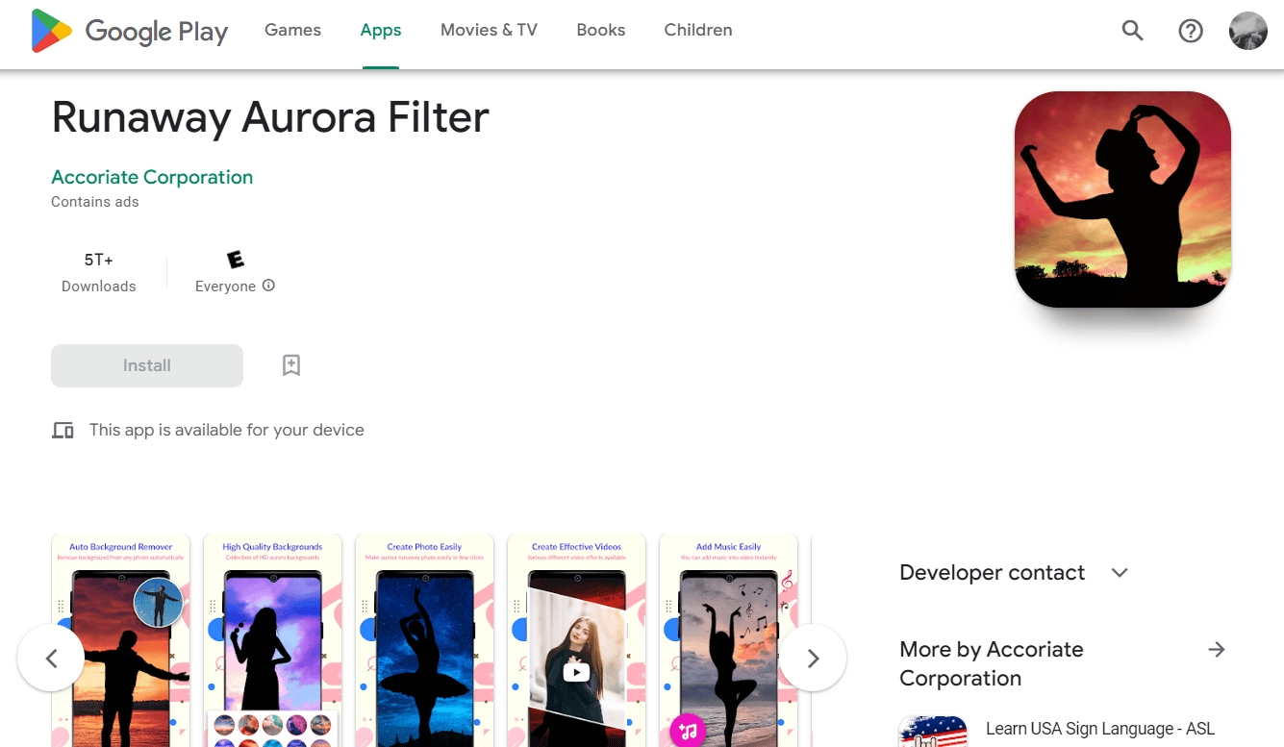Click the device availability icon
This screenshot has width=1284, height=747.
pyautogui.click(x=63, y=431)
